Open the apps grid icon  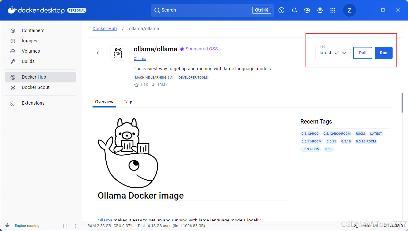pos(333,10)
